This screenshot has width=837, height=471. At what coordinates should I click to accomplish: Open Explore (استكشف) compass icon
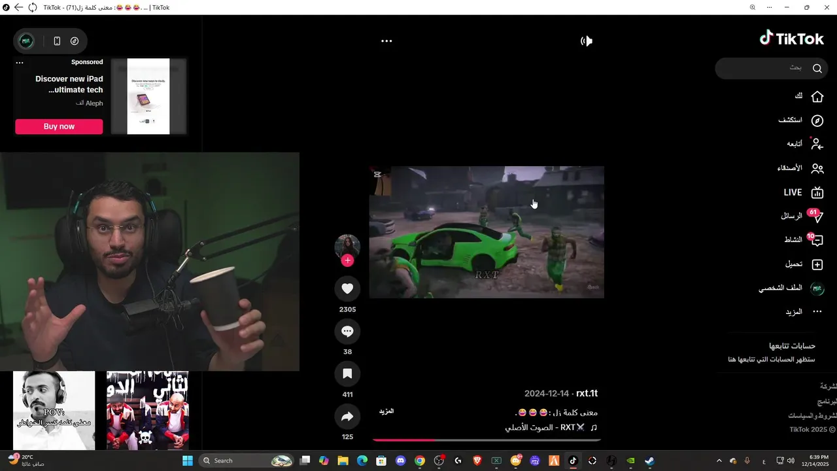(x=817, y=120)
